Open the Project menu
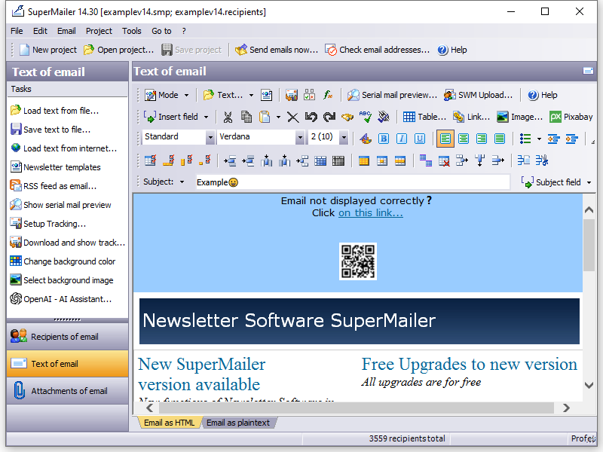The height and width of the screenshot is (452, 603). pos(99,31)
